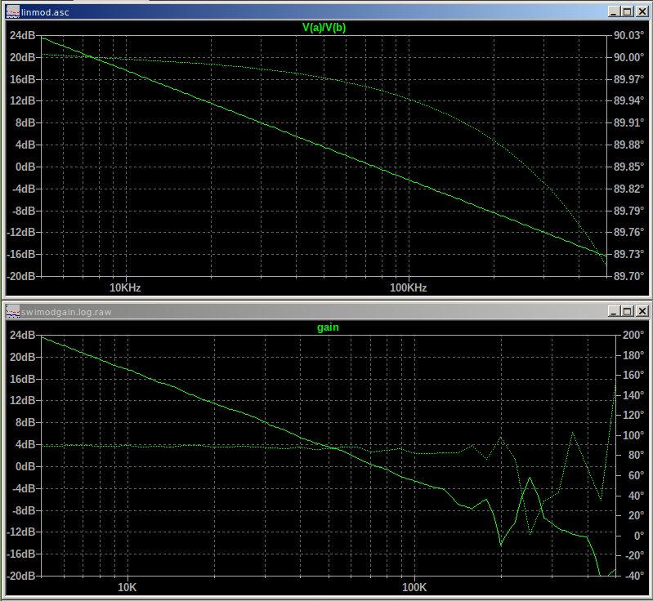Viewport: 653px width, 601px height.
Task: Click the 90.03° phase axis label
Action: tap(628, 35)
